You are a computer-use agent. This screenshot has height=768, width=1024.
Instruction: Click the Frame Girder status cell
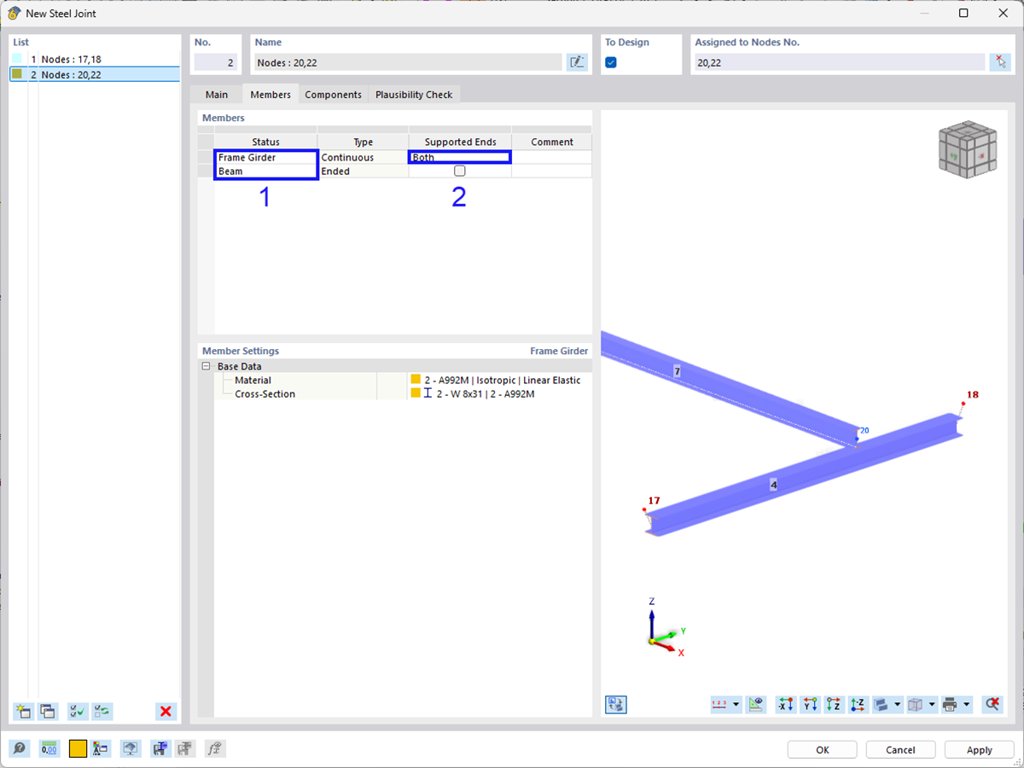coord(265,157)
